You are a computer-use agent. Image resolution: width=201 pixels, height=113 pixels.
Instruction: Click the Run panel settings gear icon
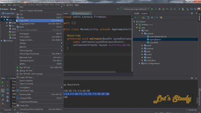[192, 78]
